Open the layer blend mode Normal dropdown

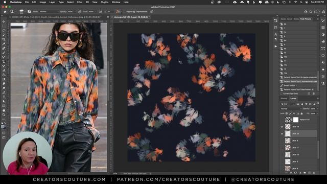(x=291, y=109)
